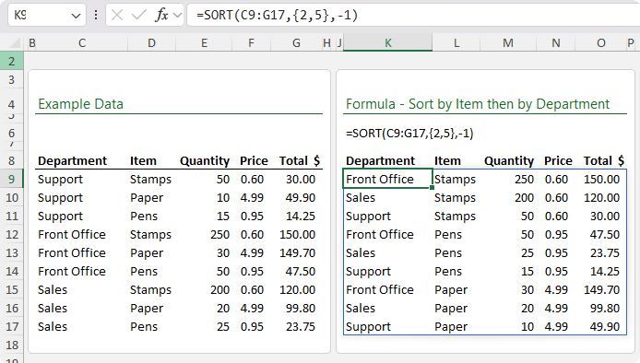Click 'Support' in sorted results row 14
Viewport: 640px width, 363px height.
pyautogui.click(x=368, y=272)
